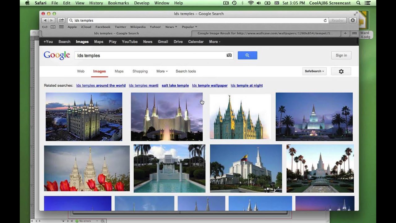
Task: Open YouTube in Google black bar
Action: pos(130,42)
